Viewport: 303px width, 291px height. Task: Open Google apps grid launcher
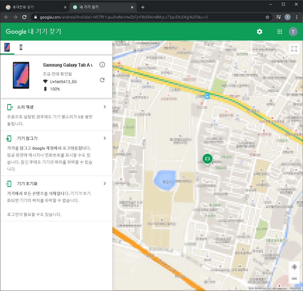point(280,32)
